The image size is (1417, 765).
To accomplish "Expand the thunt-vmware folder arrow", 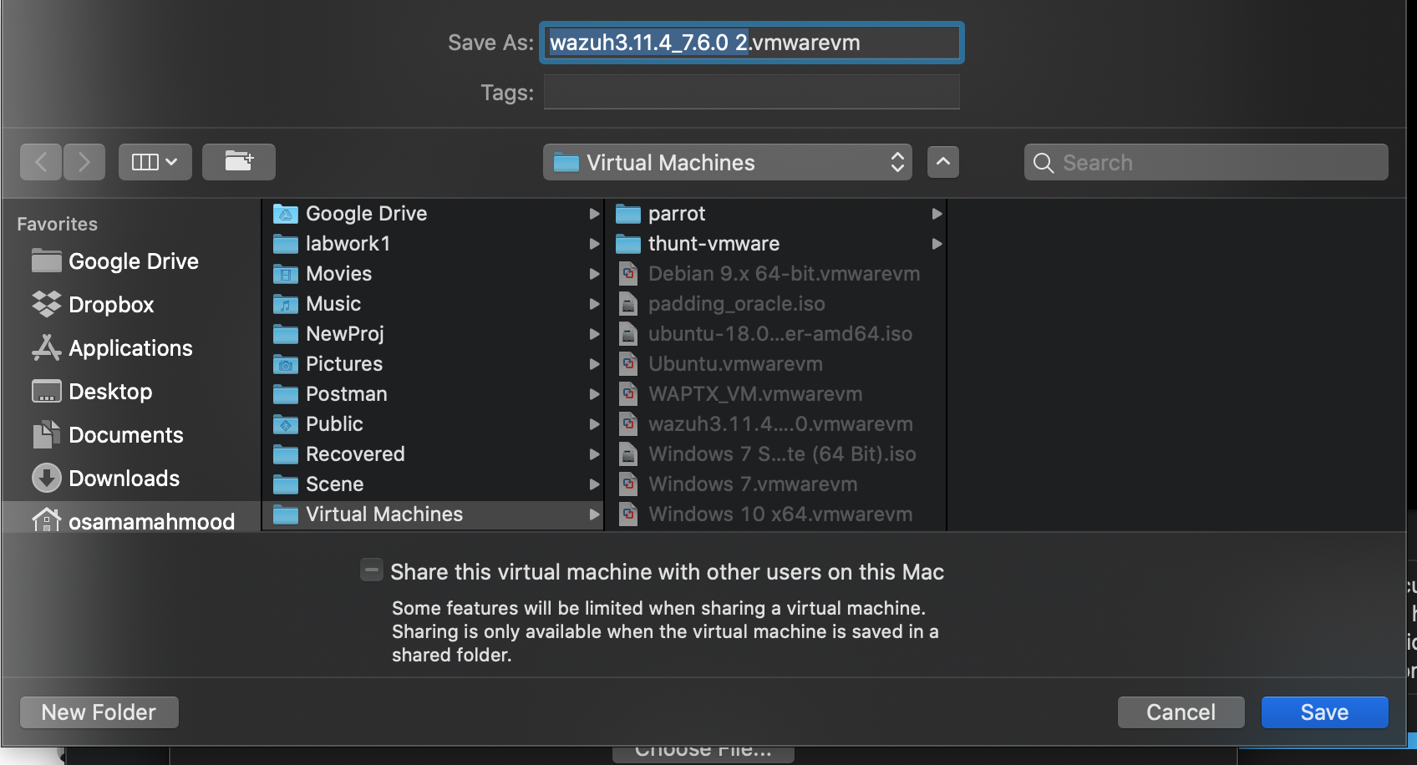I will click(x=937, y=244).
